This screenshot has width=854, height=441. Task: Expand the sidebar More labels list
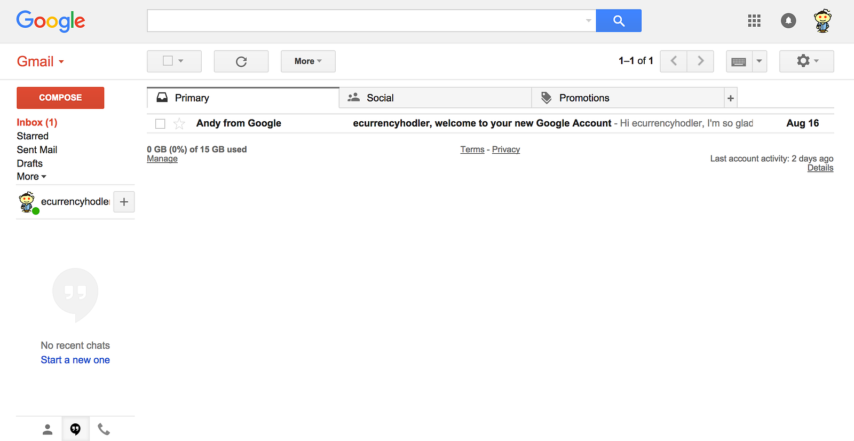pyautogui.click(x=31, y=177)
